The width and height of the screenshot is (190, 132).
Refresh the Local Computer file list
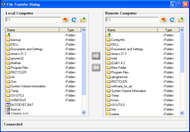point(74,20)
